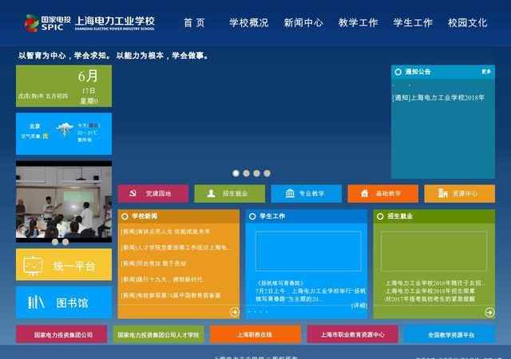Select the first main banner slide dot
Viewport: 511px width, 359px height.
tap(236, 173)
